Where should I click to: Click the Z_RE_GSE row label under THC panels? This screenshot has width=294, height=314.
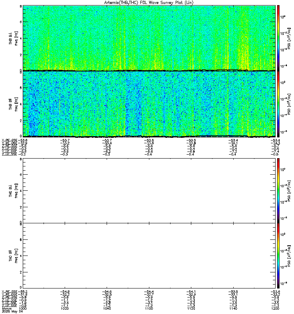point(9,297)
